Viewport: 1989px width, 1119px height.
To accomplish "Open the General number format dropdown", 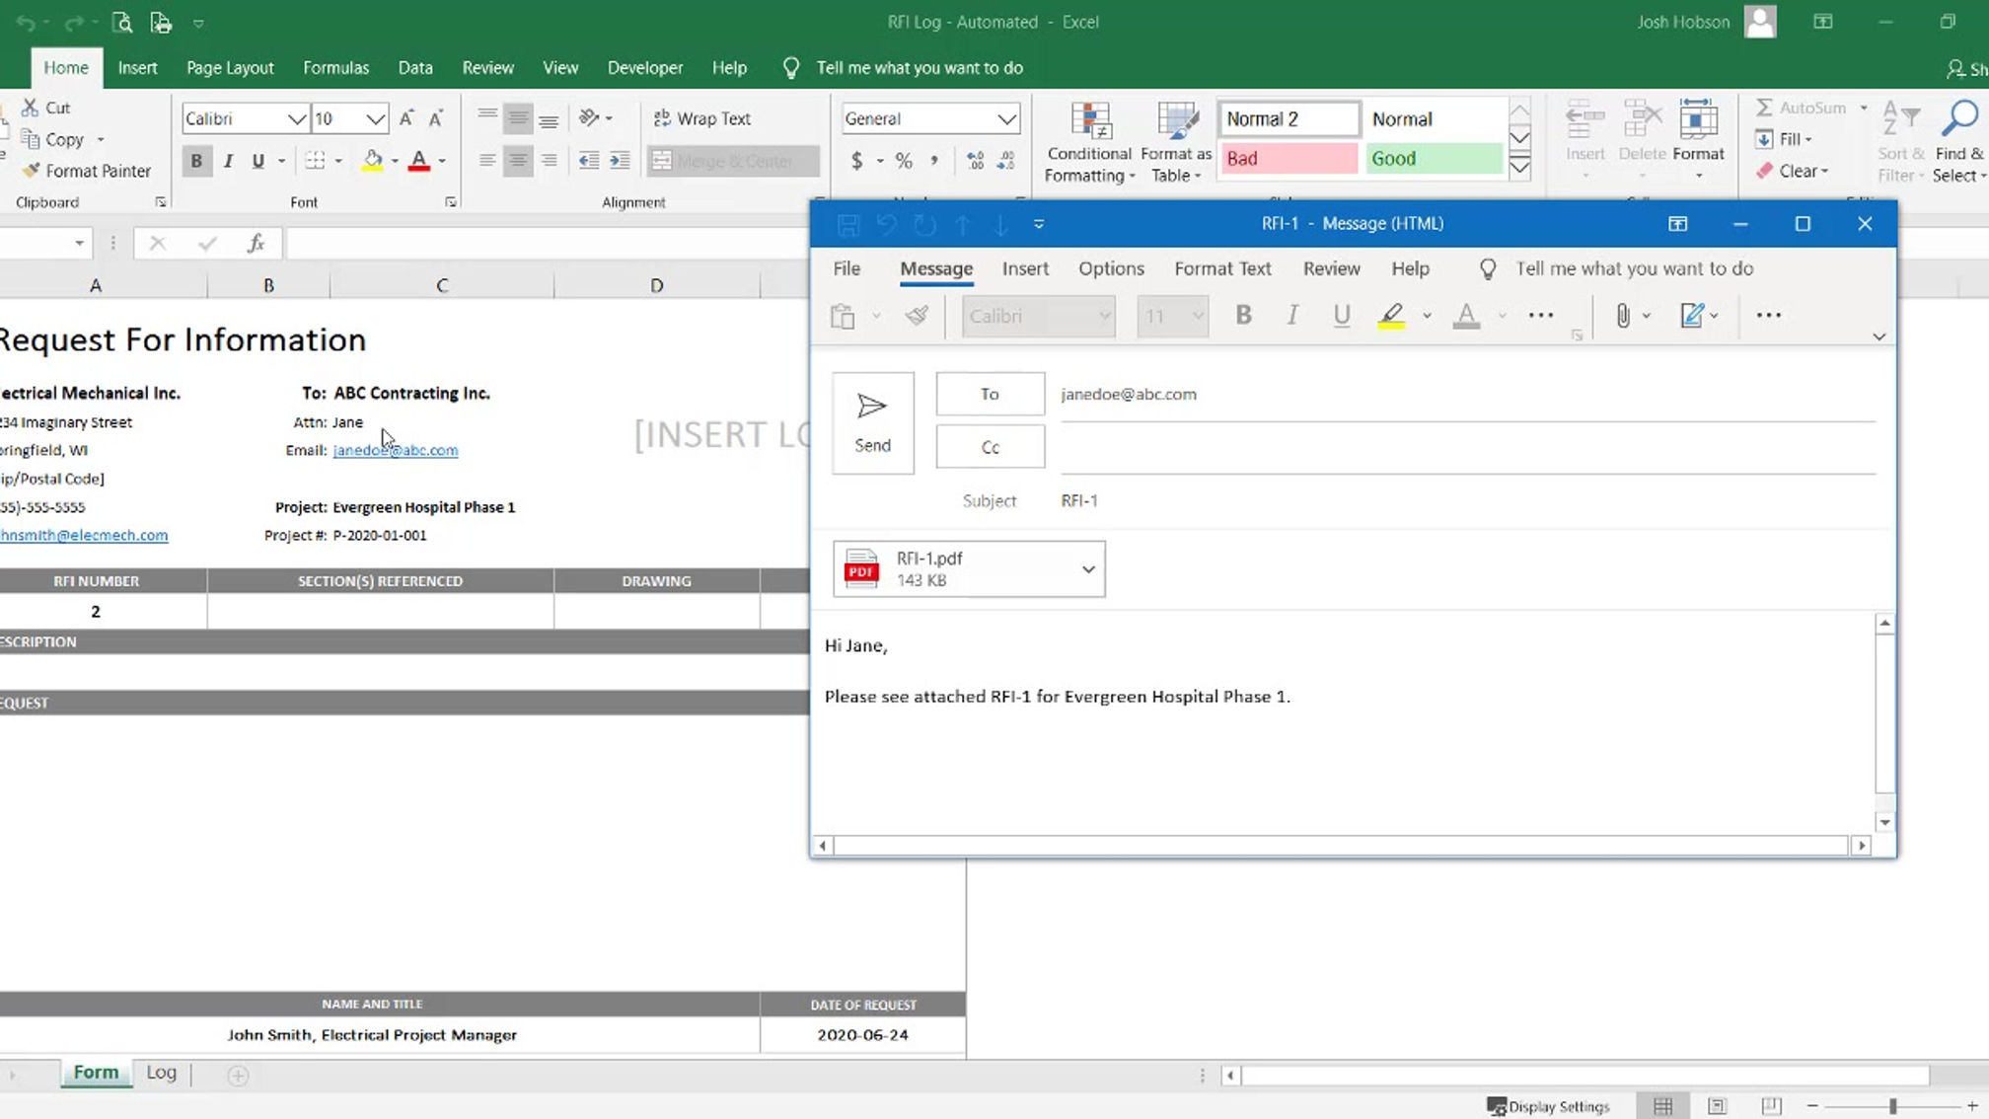I will [1006, 118].
